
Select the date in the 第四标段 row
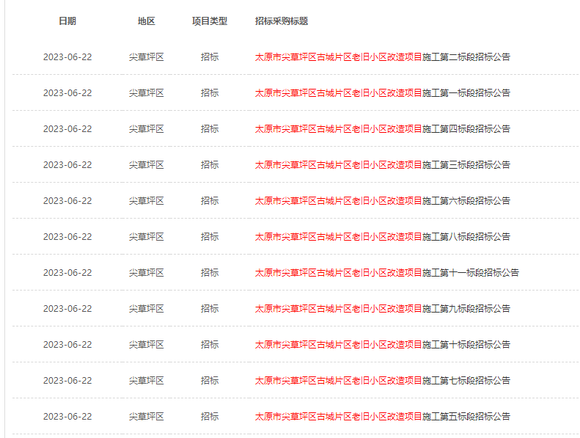point(67,129)
